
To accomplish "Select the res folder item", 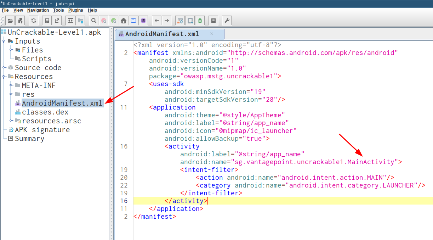I will 28,94.
